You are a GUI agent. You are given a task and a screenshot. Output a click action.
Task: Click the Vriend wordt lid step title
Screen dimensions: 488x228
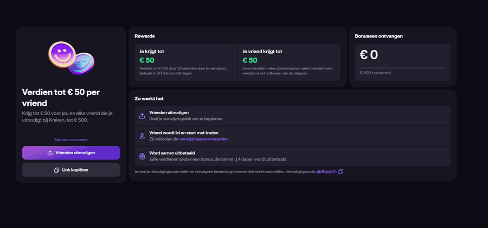(x=184, y=133)
